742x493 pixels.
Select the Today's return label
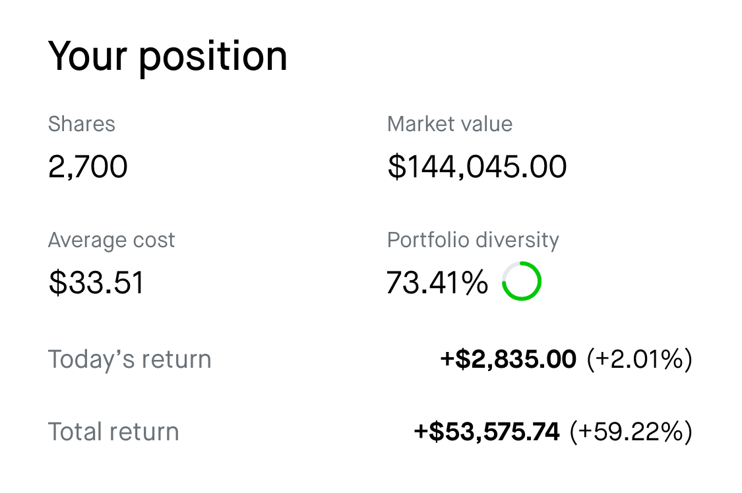[x=129, y=360]
